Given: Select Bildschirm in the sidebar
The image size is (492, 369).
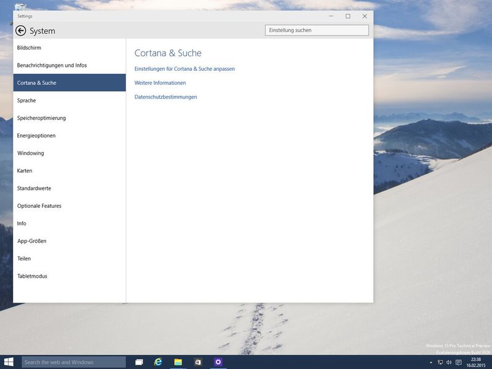Looking at the screenshot, I should tap(69, 48).
